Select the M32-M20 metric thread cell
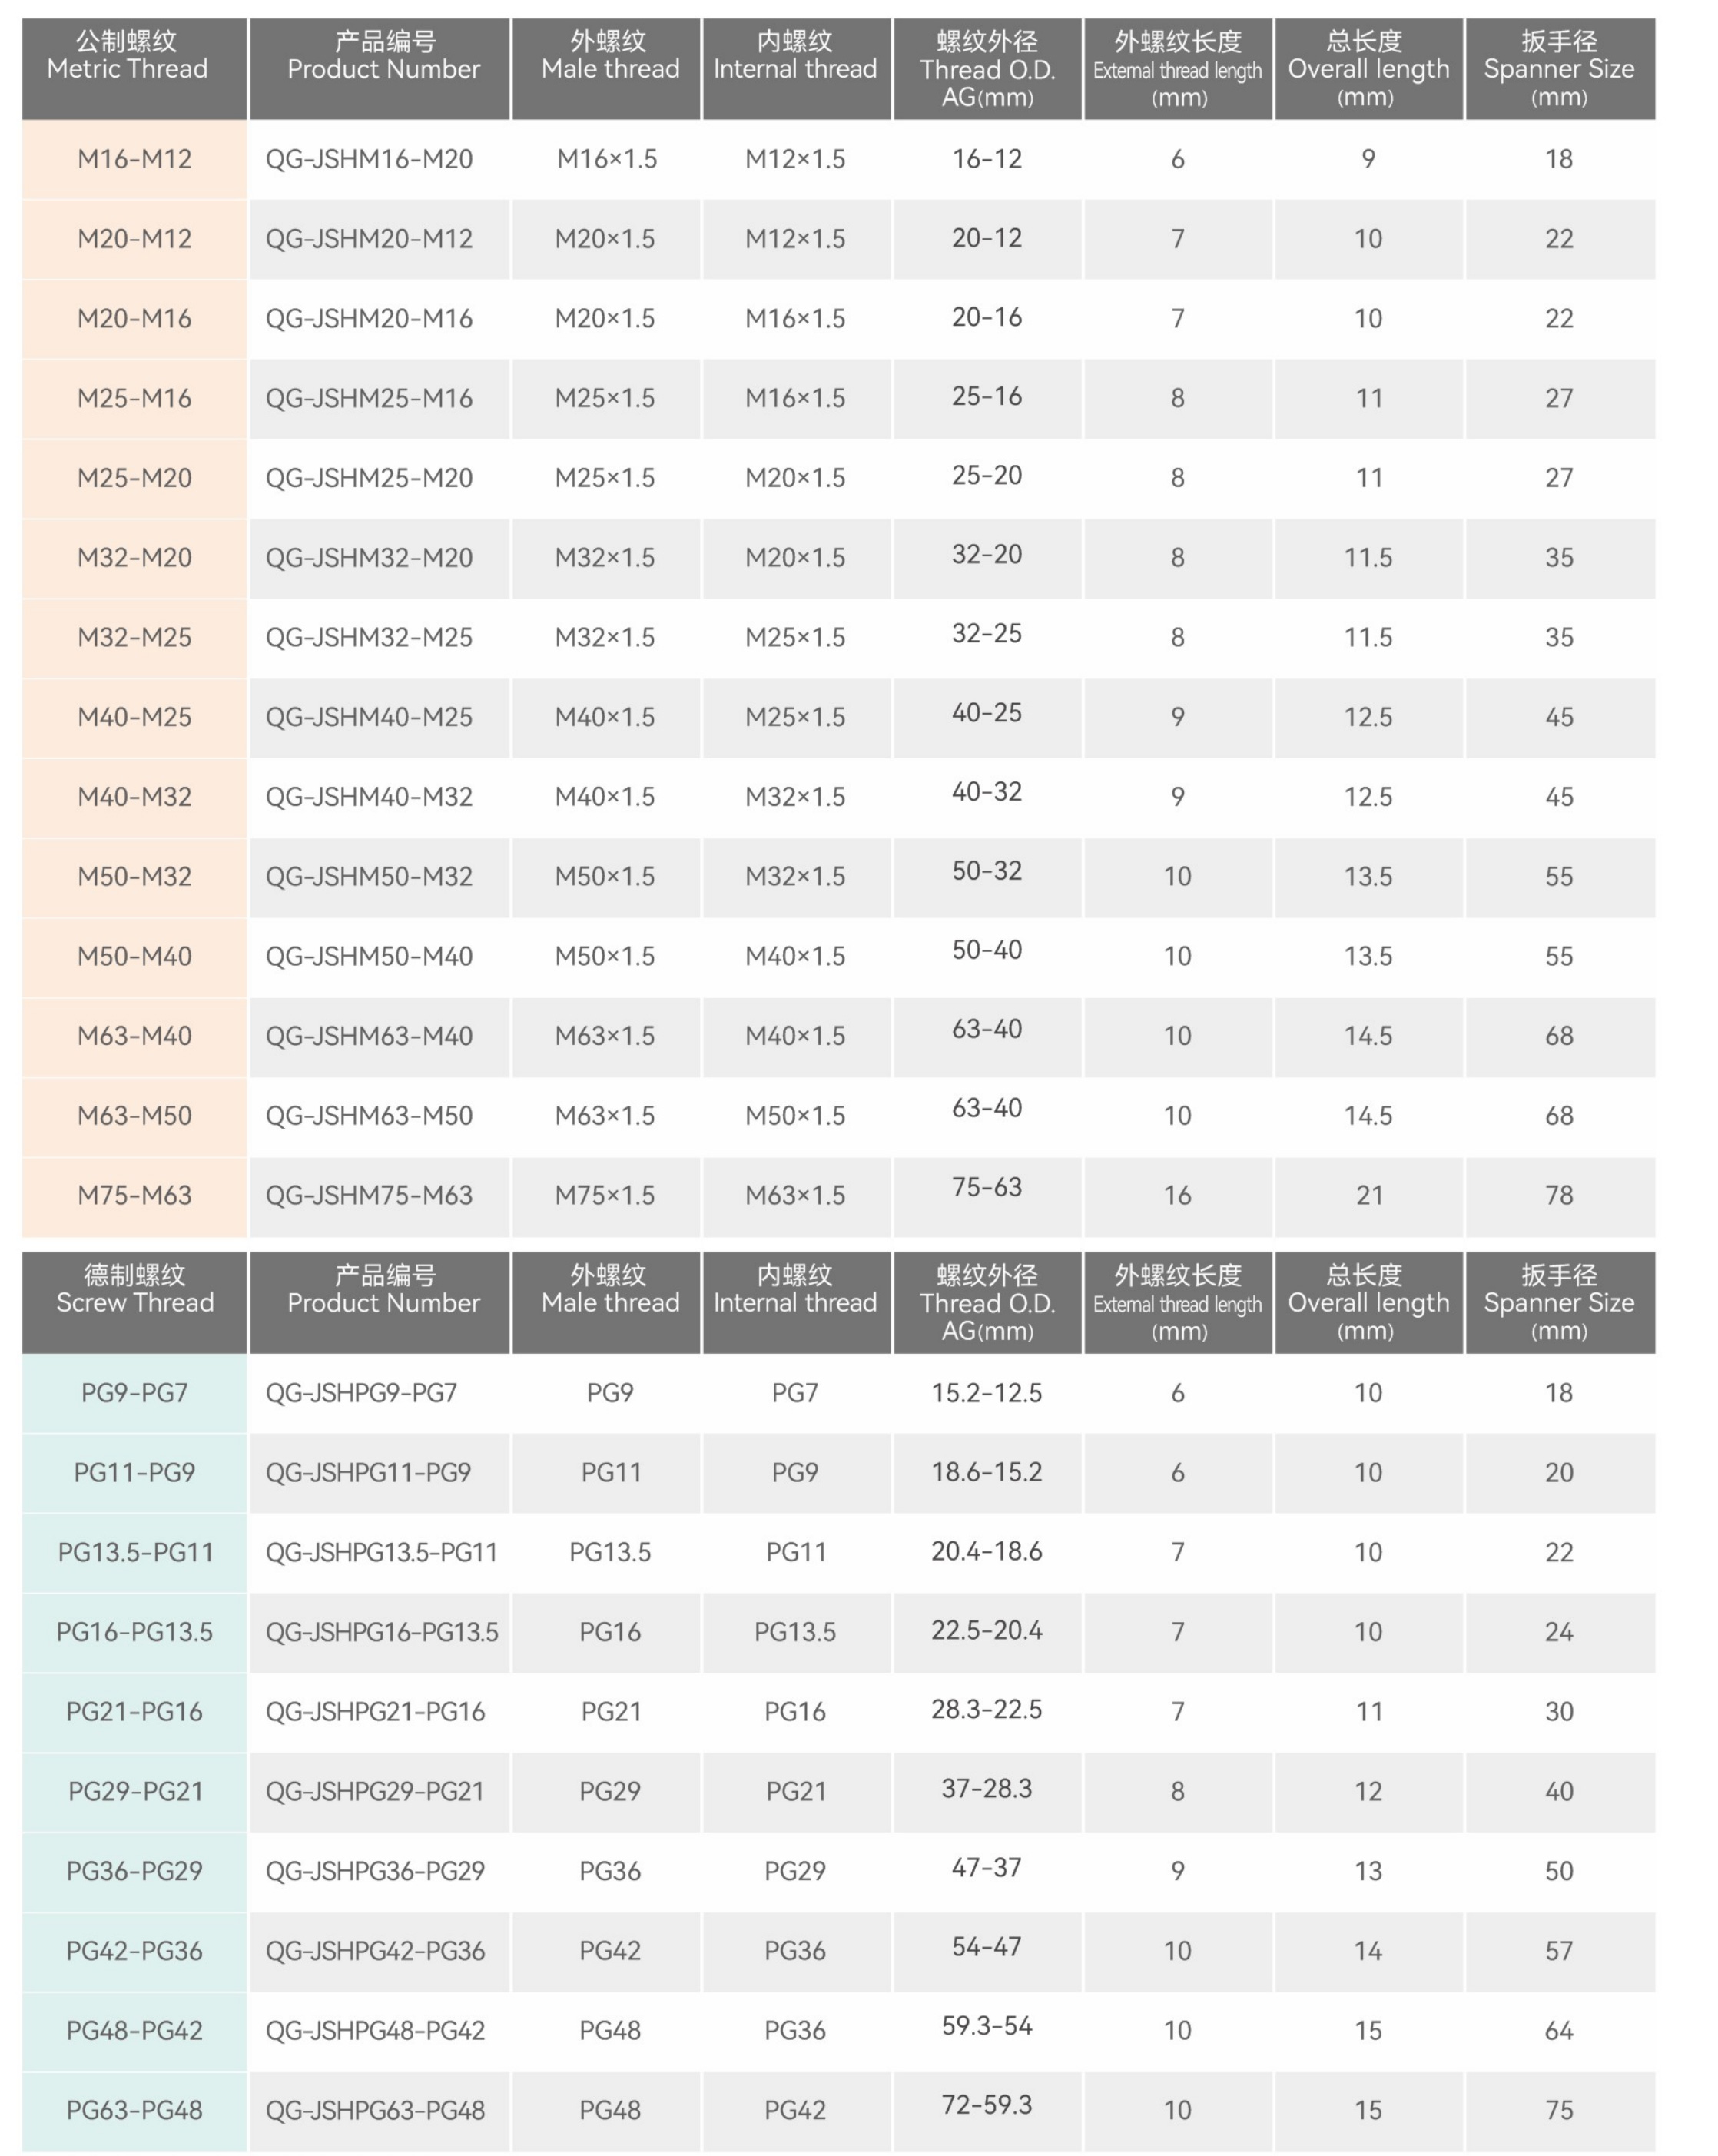This screenshot has width=1718, height=2156. pyautogui.click(x=134, y=558)
